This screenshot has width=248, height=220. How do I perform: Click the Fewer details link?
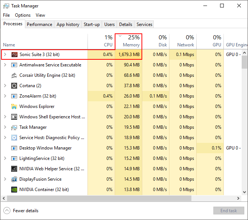26,211
